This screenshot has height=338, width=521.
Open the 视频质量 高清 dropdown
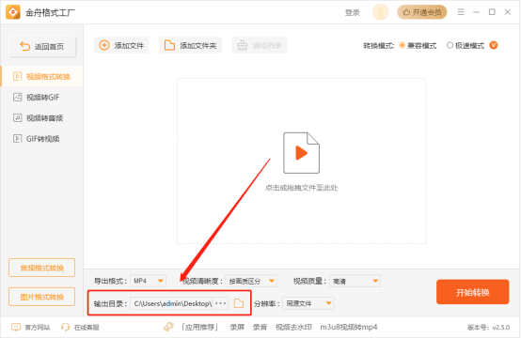[x=355, y=281]
